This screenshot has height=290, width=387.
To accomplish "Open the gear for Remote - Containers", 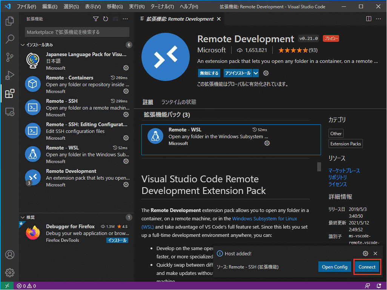I will point(126,91).
